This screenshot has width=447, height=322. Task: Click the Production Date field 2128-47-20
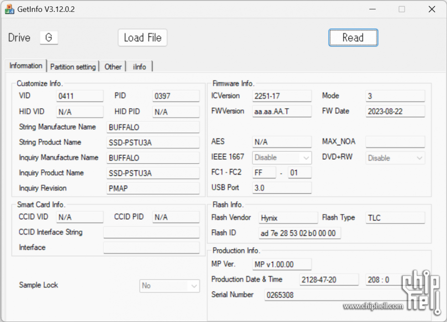click(329, 280)
